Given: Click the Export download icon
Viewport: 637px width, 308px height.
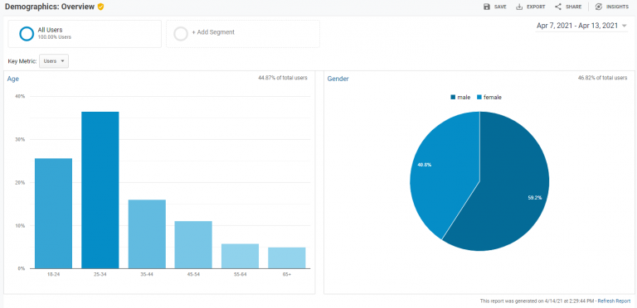Looking at the screenshot, I should (x=519, y=7).
